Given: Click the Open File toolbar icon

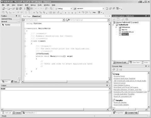Looking at the screenshot, I should [x=13, y=8].
